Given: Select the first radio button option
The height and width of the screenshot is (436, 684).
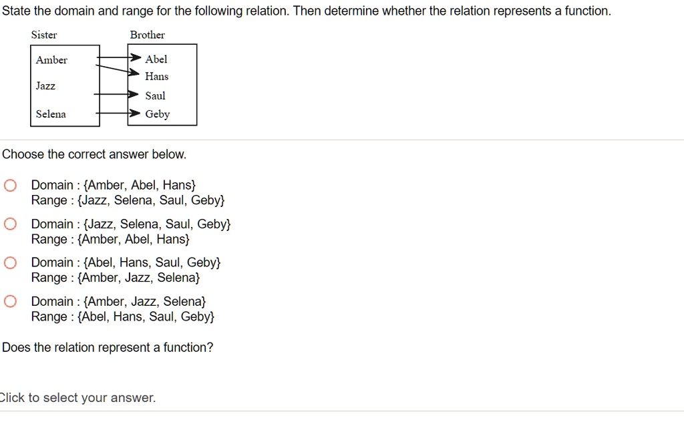Looking at the screenshot, I should 9,185.
